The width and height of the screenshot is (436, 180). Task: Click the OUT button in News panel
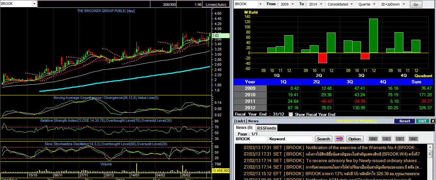pyautogui.click(x=422, y=121)
